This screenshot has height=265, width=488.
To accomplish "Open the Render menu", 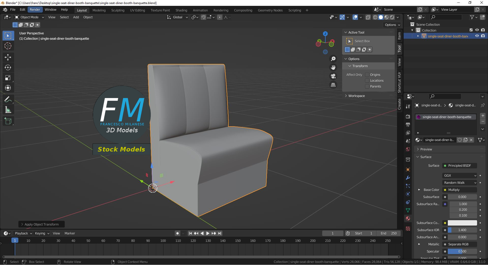I will pyautogui.click(x=35, y=10).
